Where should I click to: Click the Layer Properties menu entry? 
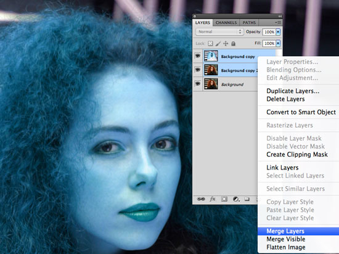298,62
